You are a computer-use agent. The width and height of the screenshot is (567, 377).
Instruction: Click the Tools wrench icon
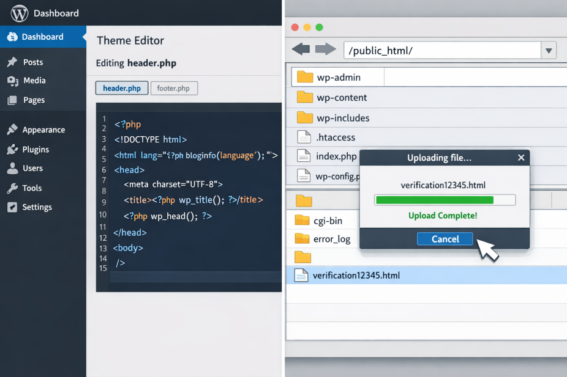pyautogui.click(x=12, y=188)
